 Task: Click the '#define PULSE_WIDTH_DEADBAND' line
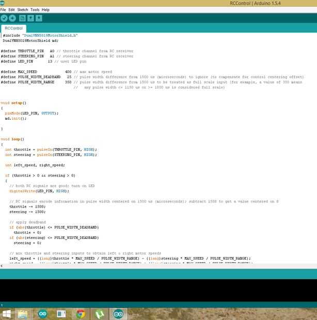tap(152, 77)
